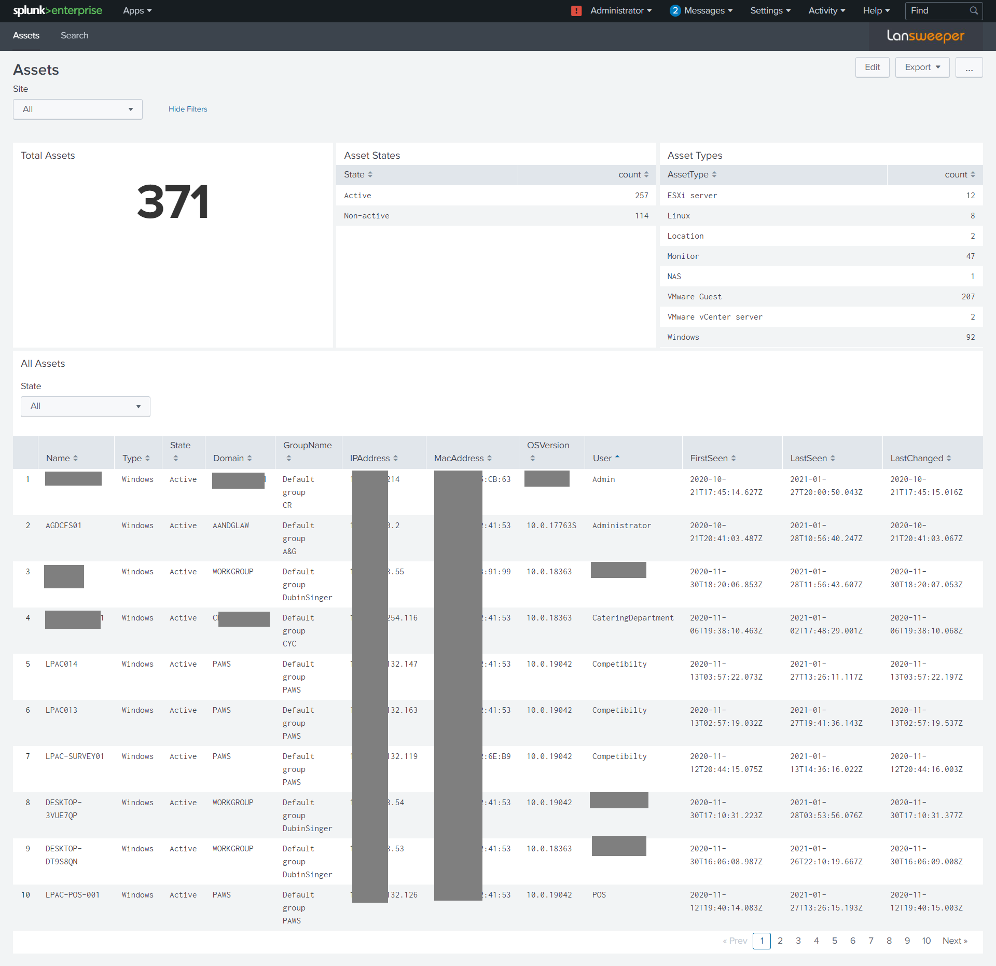Click the VMware vCenter server row
996x966 pixels.
[x=821, y=317]
